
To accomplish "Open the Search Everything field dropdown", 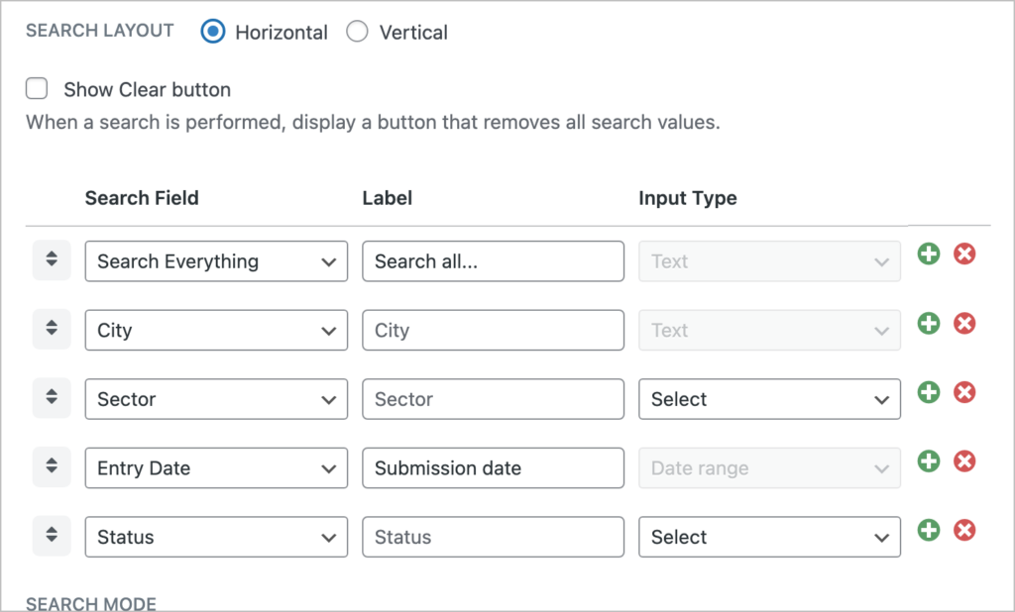I will point(216,261).
